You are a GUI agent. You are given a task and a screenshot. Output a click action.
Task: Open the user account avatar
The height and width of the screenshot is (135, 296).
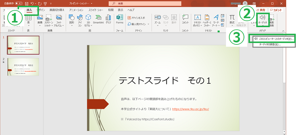(x=245, y=3)
